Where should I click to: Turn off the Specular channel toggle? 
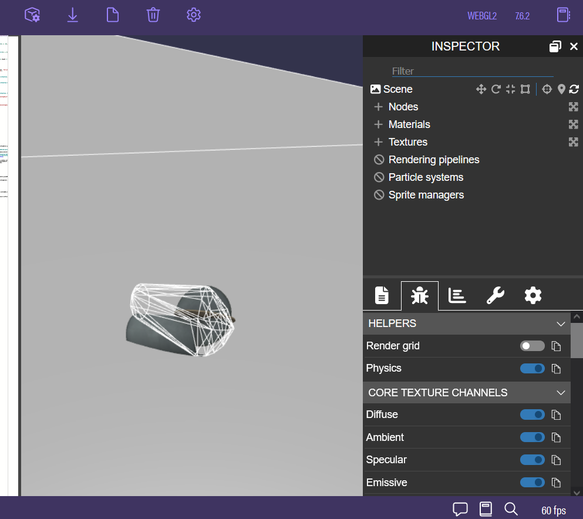pyautogui.click(x=532, y=460)
